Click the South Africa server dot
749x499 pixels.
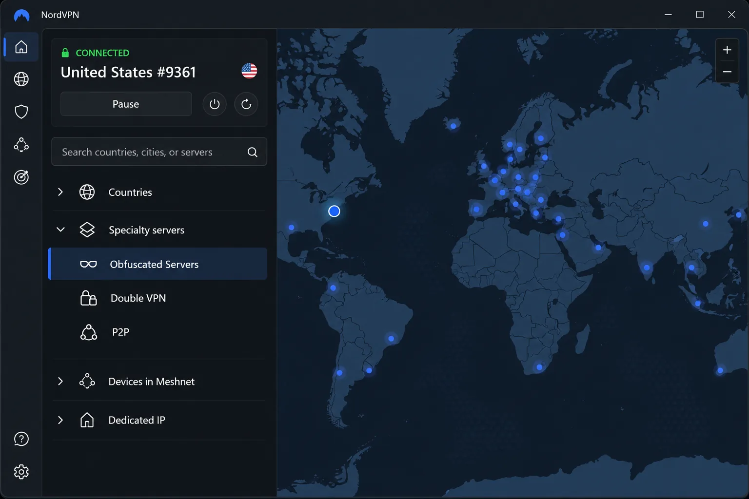[x=539, y=367]
